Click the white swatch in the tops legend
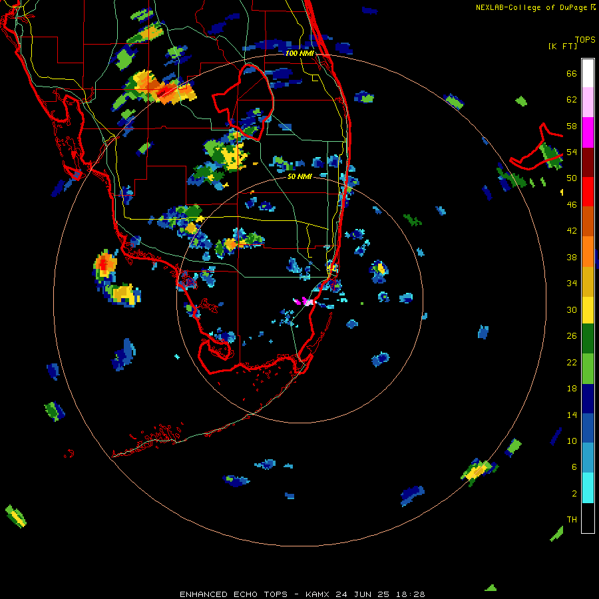 [x=588, y=73]
